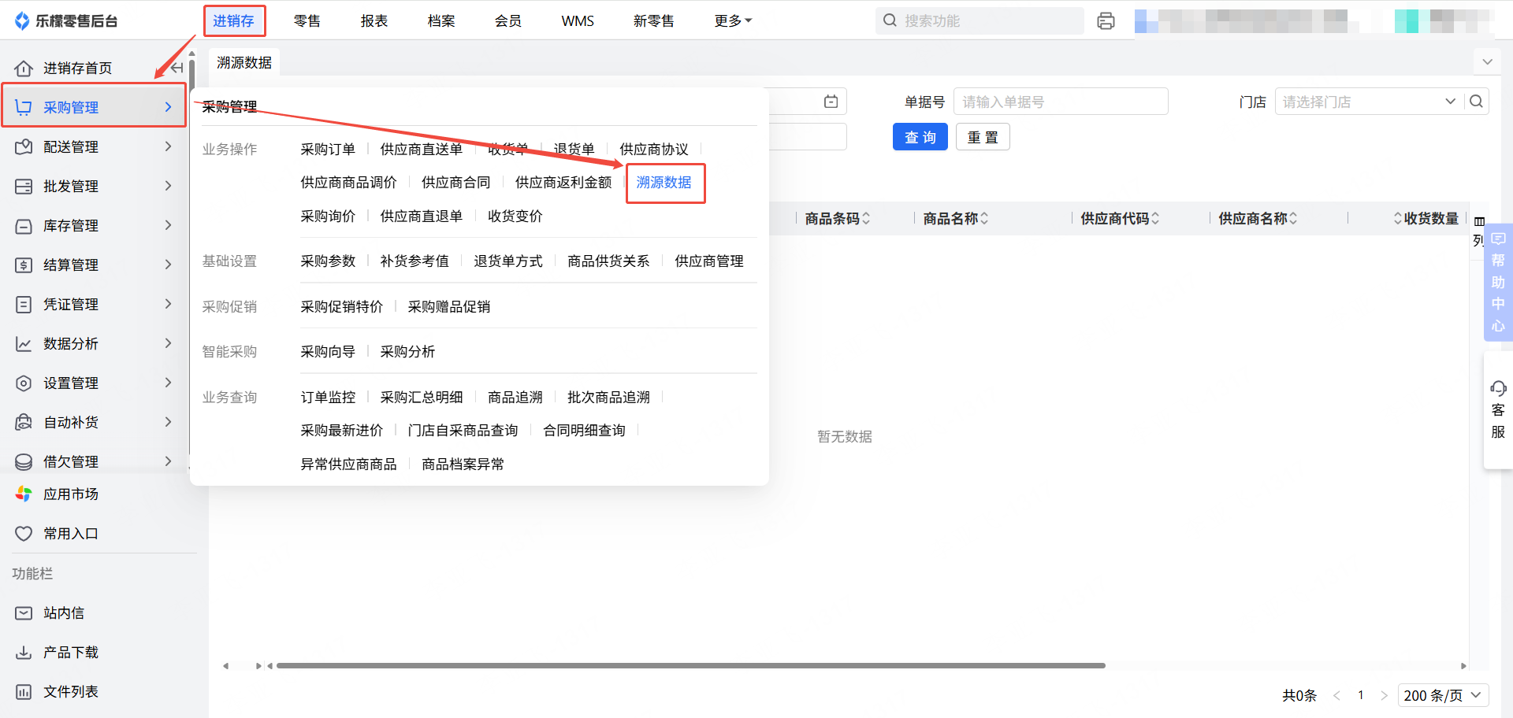Go to next page arrow
1513x718 pixels.
(1384, 695)
